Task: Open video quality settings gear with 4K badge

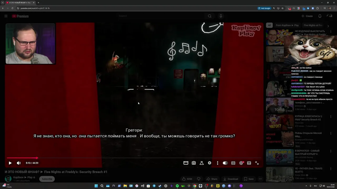Action: (x=241, y=163)
